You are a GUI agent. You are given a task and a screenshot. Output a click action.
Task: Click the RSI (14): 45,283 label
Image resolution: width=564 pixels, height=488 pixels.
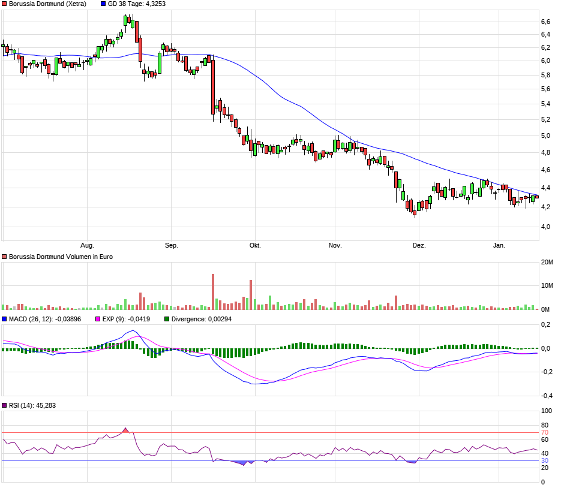click(x=33, y=406)
